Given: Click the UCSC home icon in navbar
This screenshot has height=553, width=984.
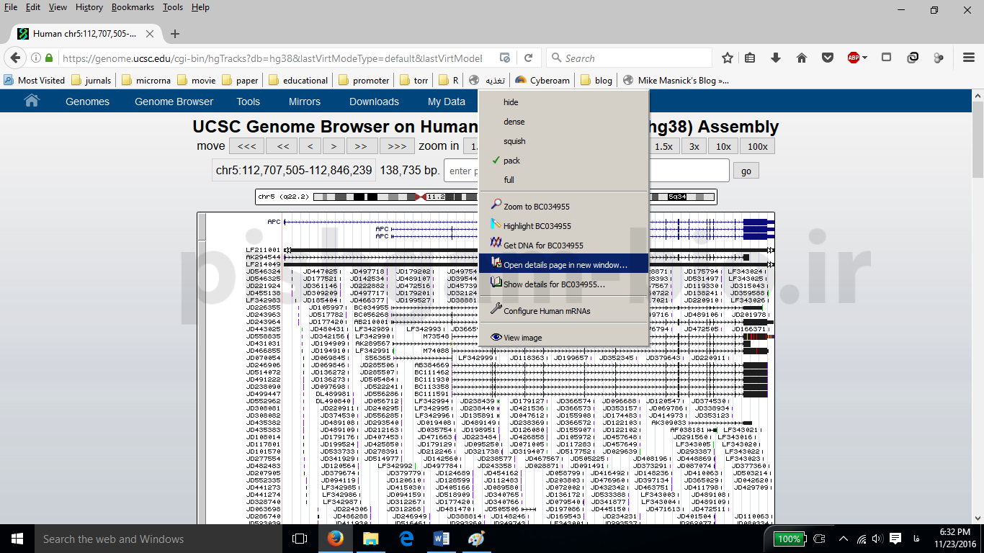Looking at the screenshot, I should [32, 102].
